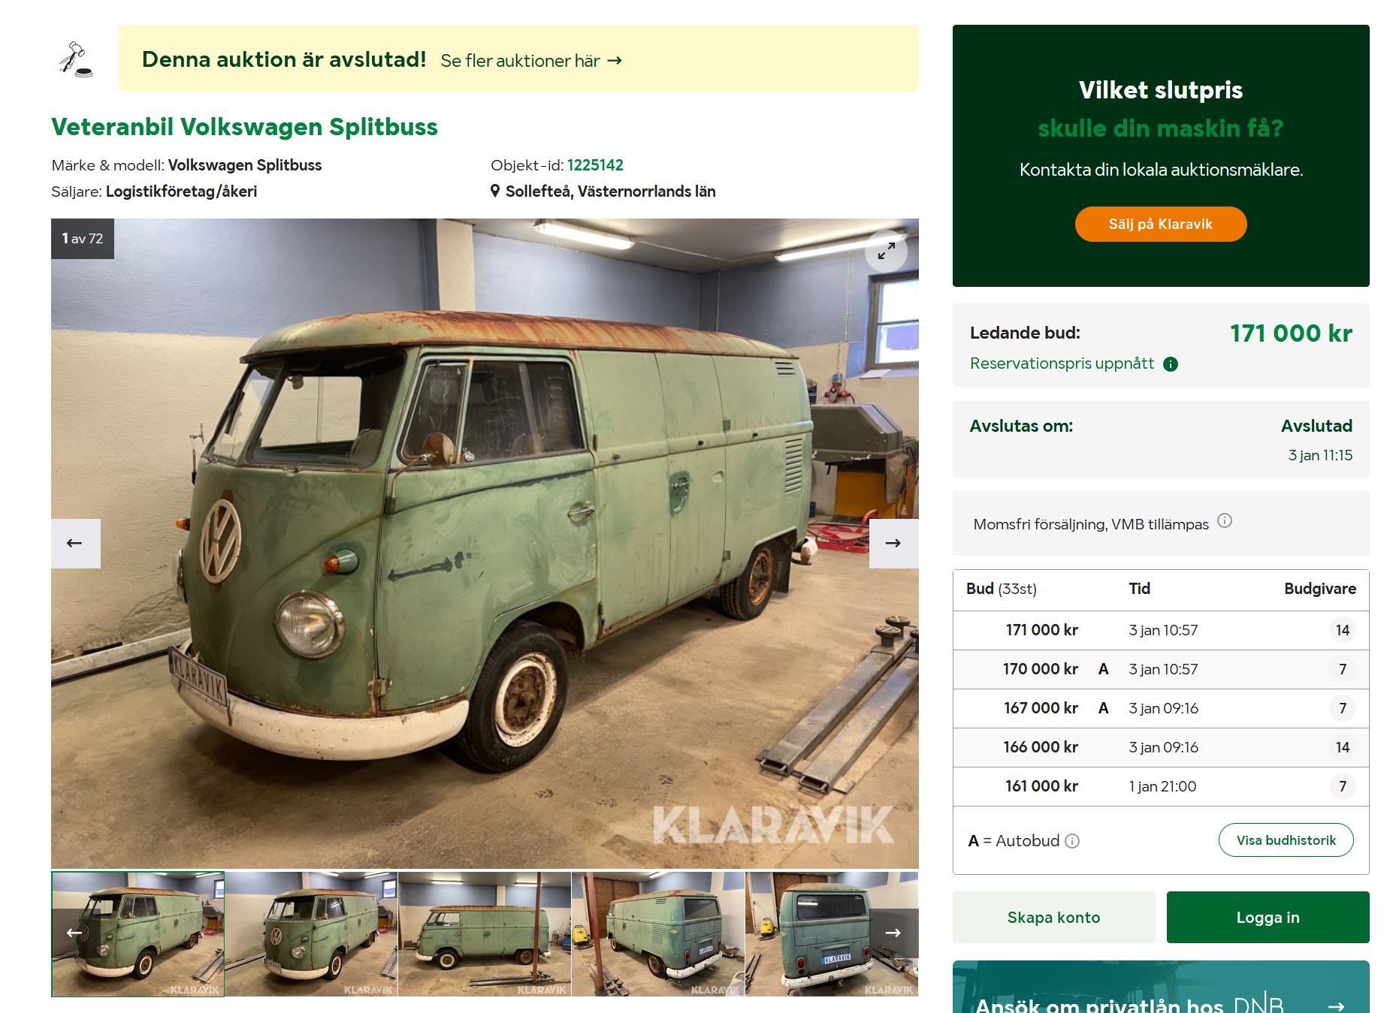Click Sälj på Klaravik button
The image size is (1390, 1013).
[x=1161, y=224]
